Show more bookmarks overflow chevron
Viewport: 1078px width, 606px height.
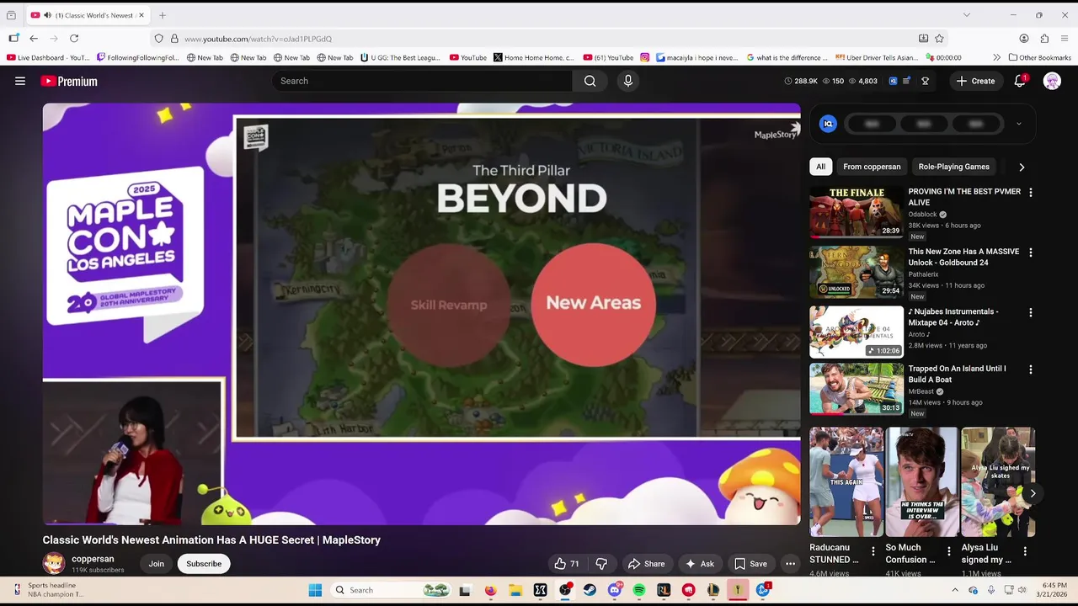[997, 57]
